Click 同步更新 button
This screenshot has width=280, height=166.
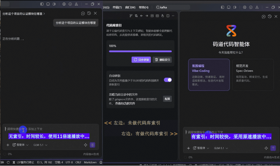(141, 60)
